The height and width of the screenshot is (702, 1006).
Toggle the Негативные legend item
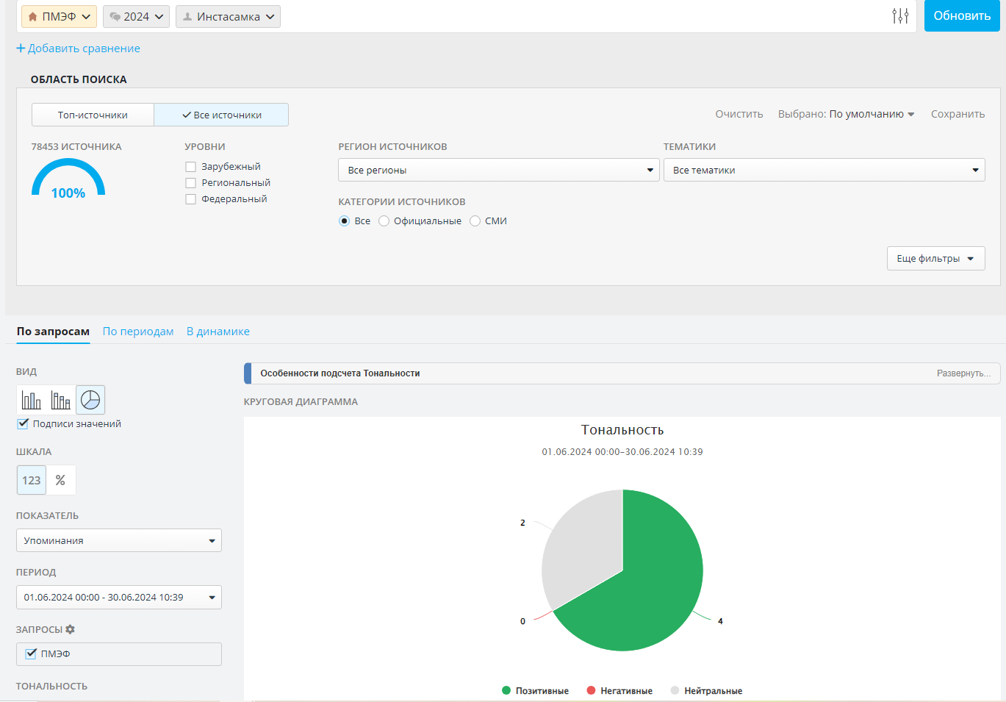pyautogui.click(x=619, y=690)
